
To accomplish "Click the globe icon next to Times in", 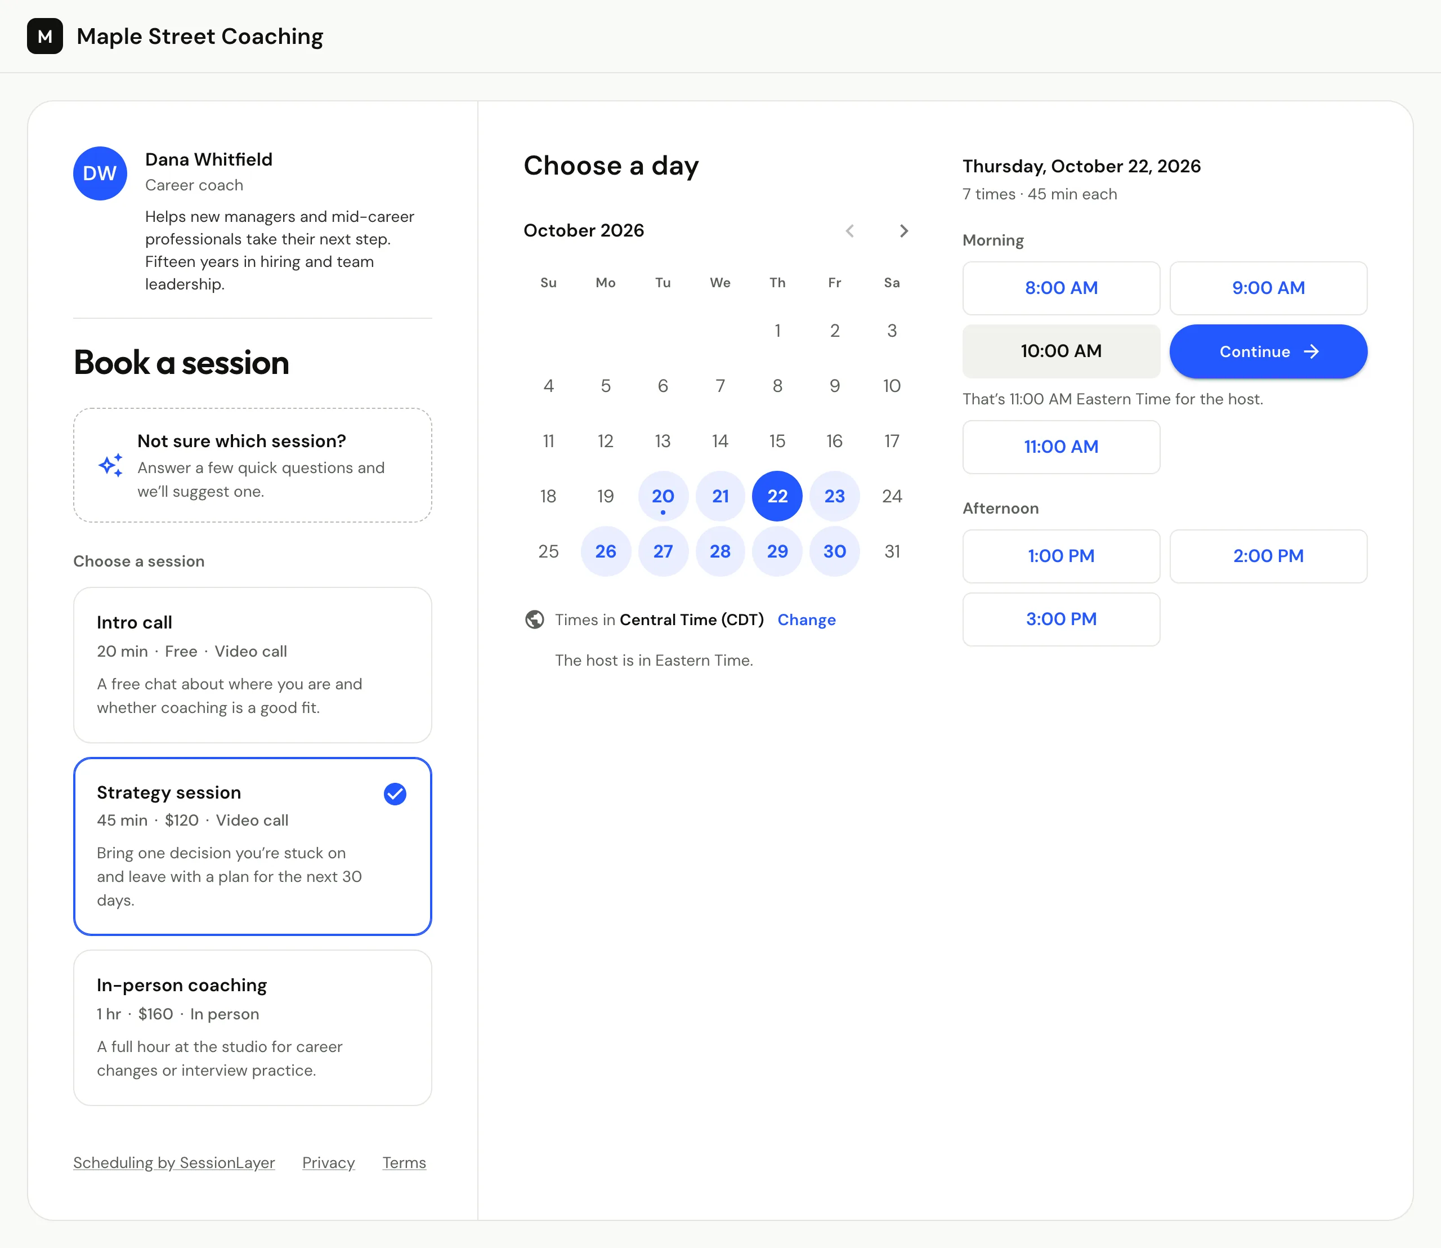I will click(x=535, y=619).
